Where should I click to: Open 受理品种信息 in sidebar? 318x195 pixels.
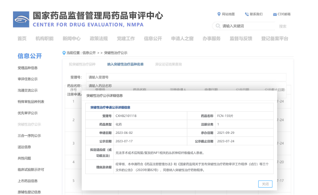coord(28,68)
